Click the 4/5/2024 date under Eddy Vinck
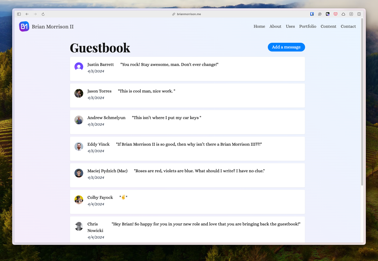Image resolution: width=378 pixels, height=261 pixels. pos(96,151)
